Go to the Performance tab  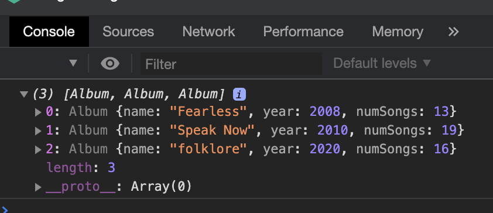pos(303,32)
